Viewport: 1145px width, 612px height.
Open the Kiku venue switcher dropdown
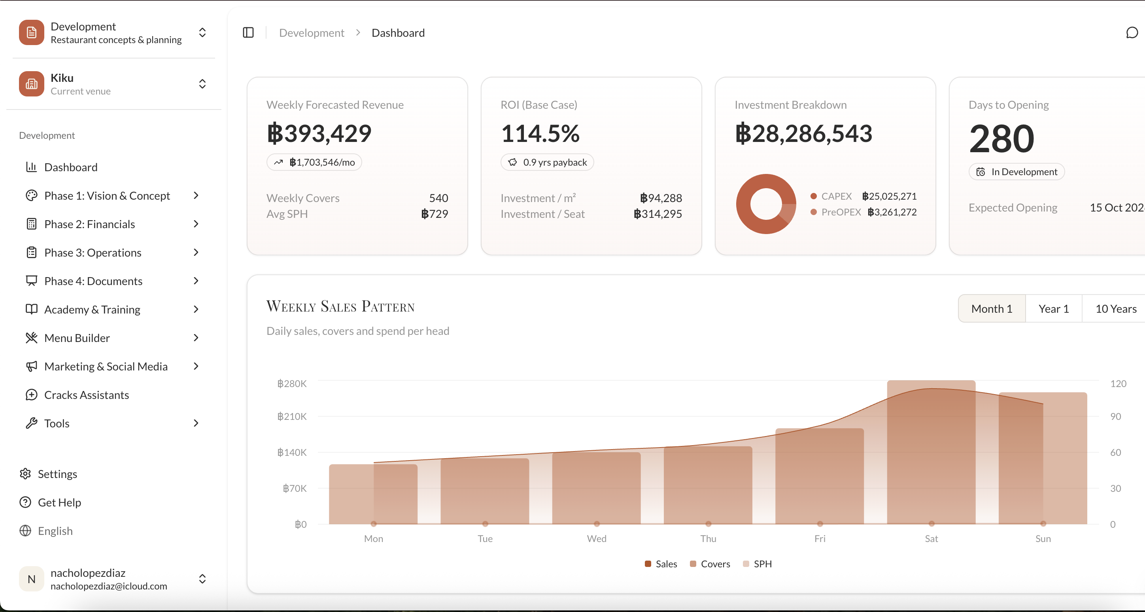(x=202, y=83)
